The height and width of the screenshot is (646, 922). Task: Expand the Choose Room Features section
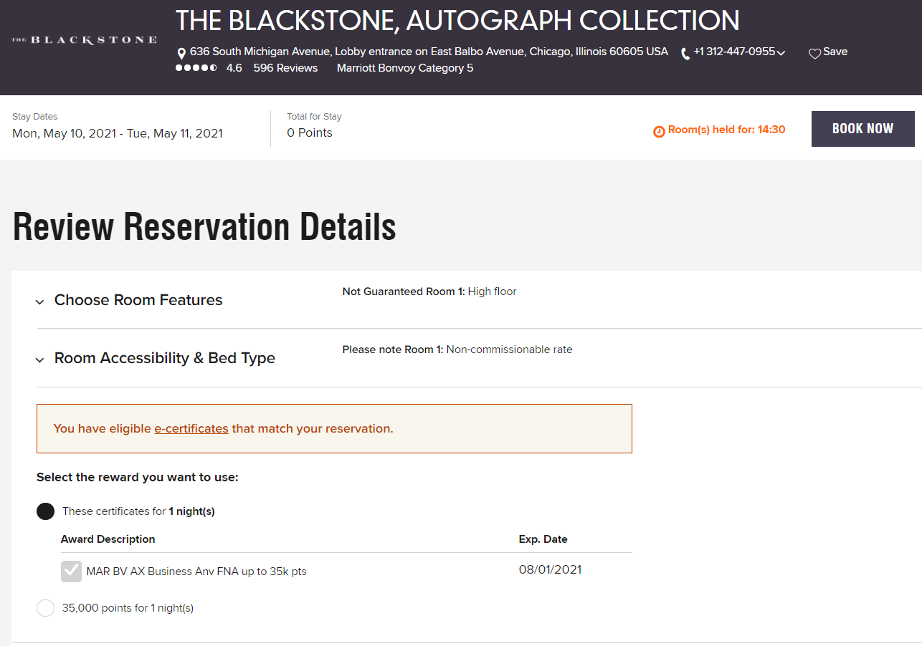[x=138, y=300]
